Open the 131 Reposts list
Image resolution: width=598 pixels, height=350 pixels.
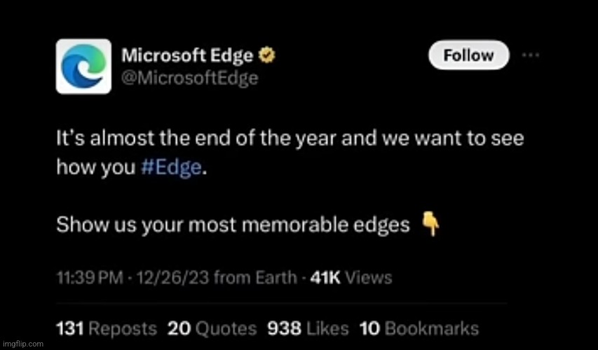point(107,328)
